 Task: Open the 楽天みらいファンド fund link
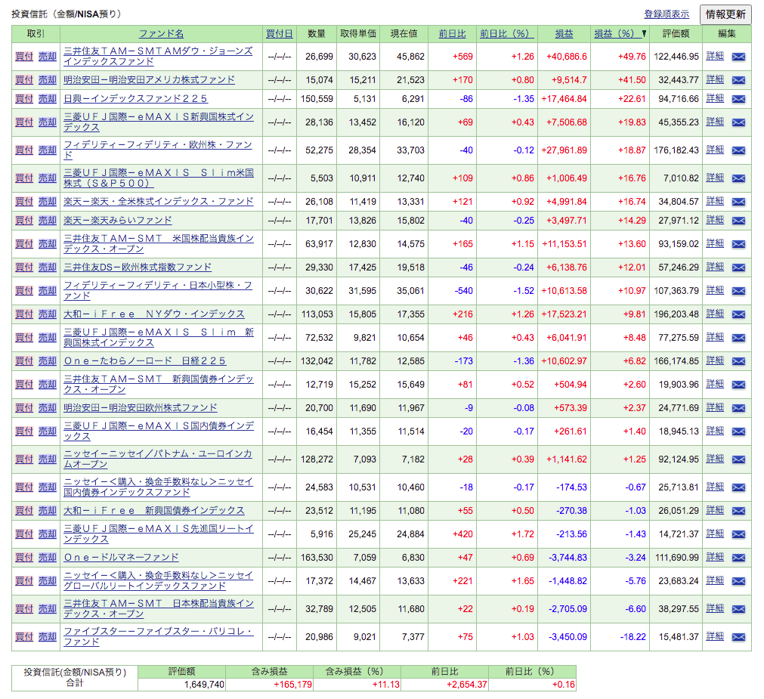pyautogui.click(x=117, y=221)
